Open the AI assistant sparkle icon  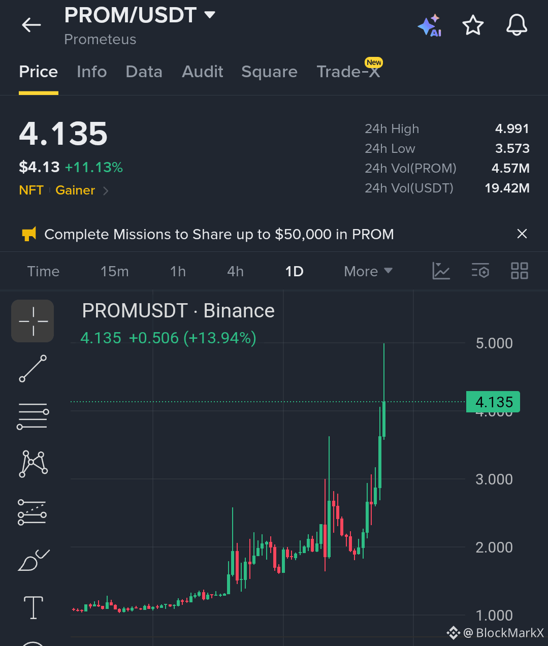click(430, 25)
